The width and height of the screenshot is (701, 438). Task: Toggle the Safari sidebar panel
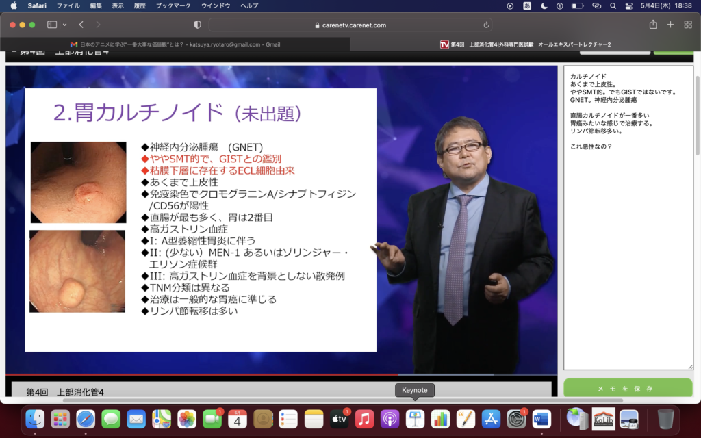coord(52,25)
